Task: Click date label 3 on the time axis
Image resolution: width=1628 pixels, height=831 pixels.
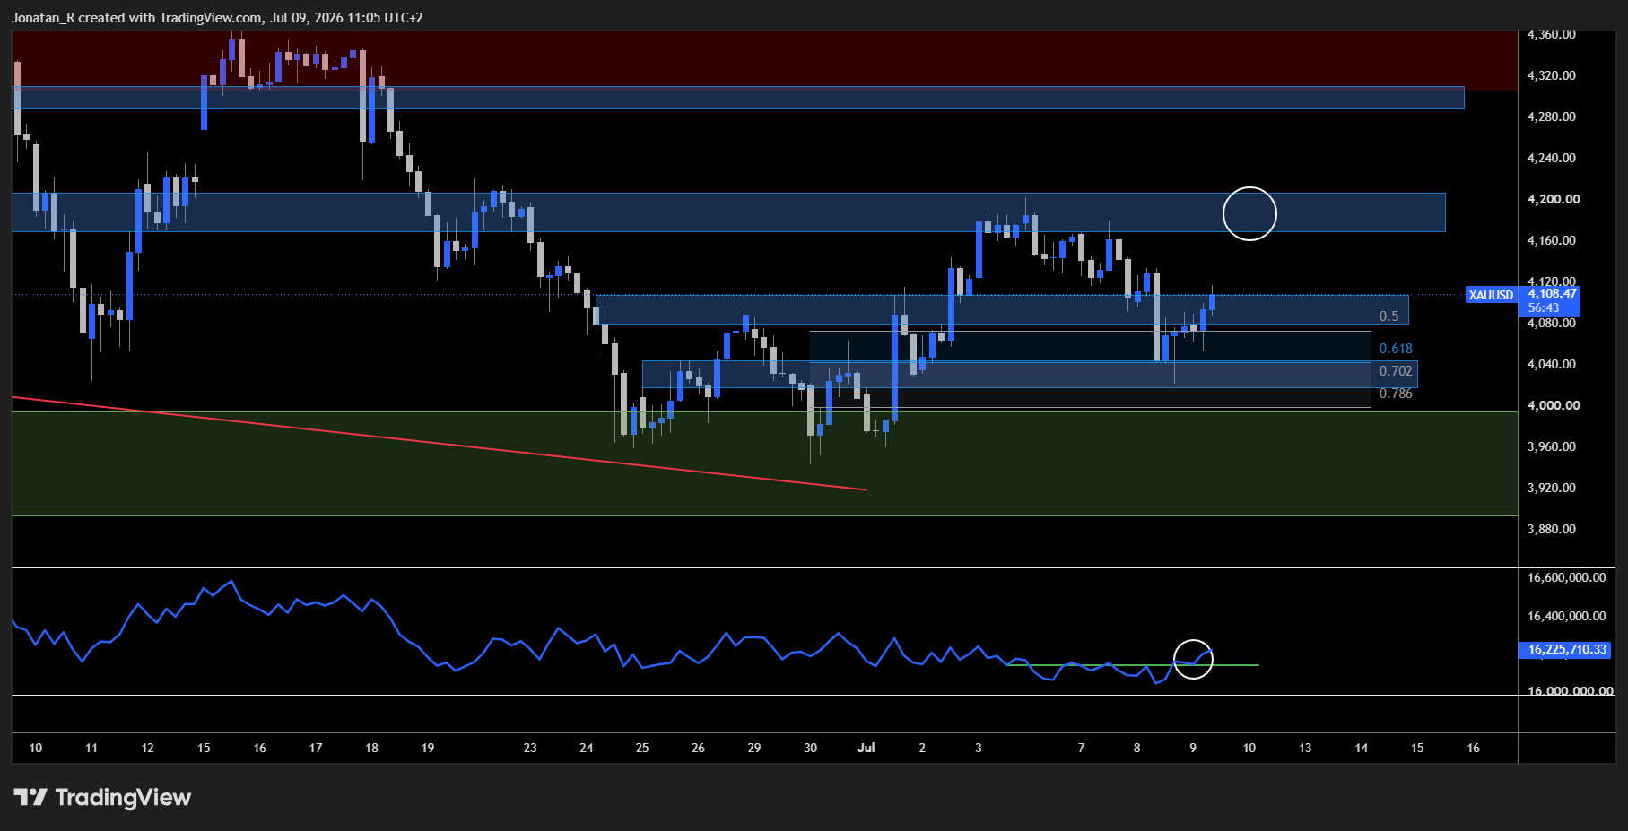Action: pyautogui.click(x=979, y=748)
